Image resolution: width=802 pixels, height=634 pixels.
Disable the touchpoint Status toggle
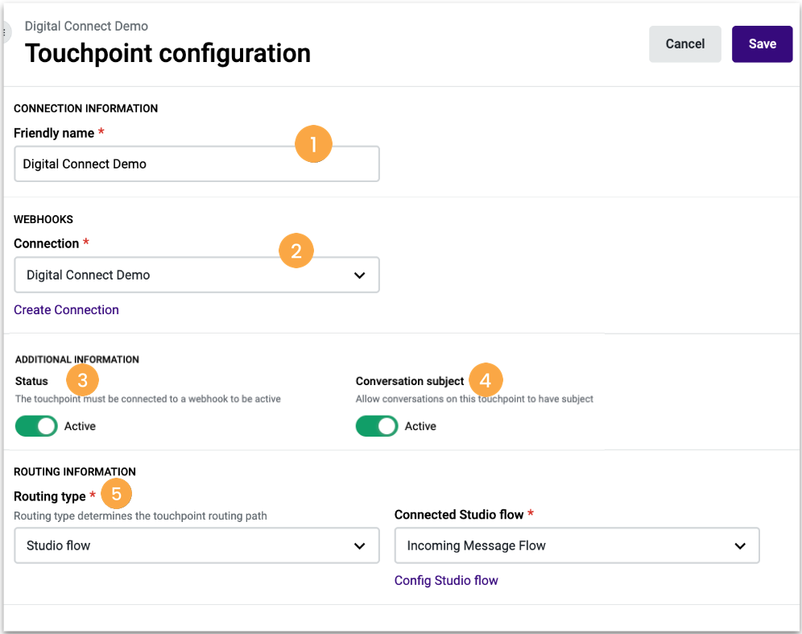(36, 425)
